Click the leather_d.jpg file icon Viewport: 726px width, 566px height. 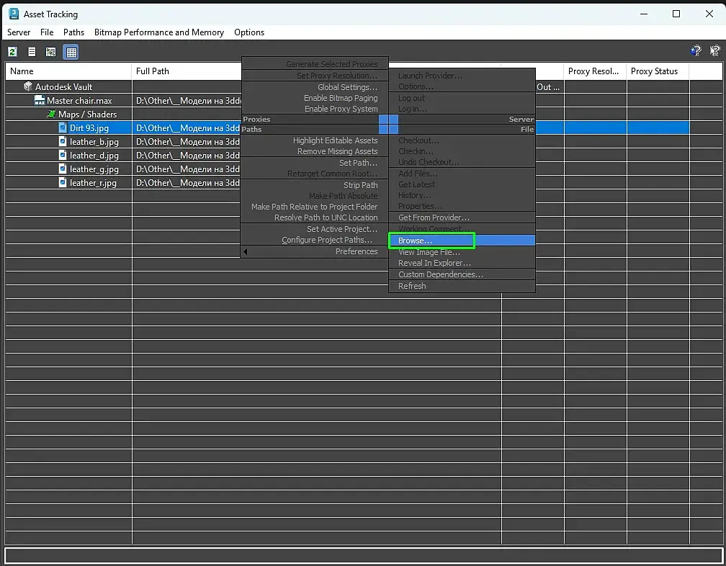pyautogui.click(x=63, y=155)
